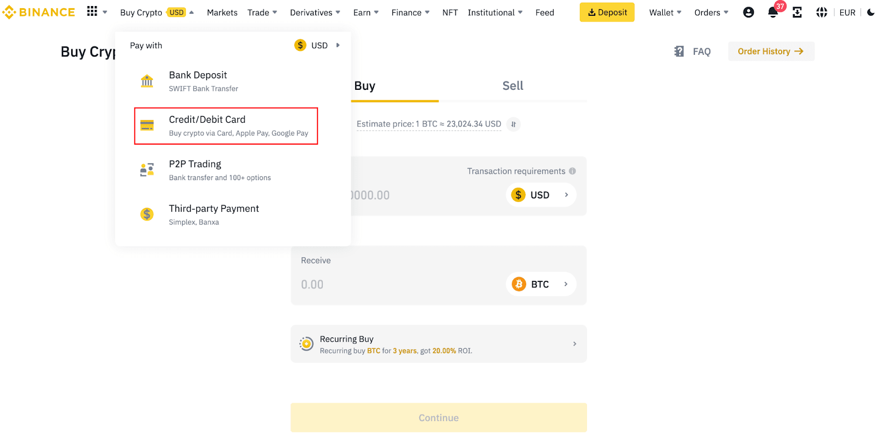Click the price refresh icon next to estimate
Image resolution: width=877 pixels, height=437 pixels.
513,124
